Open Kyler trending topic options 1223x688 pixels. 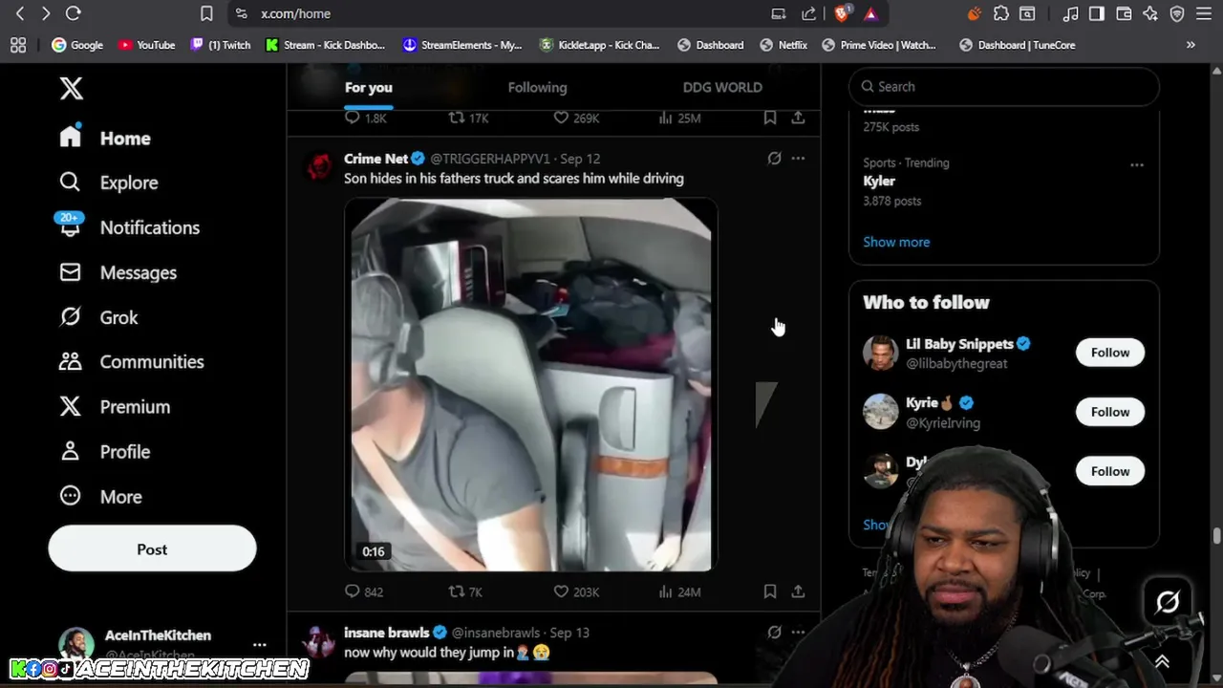(1136, 164)
